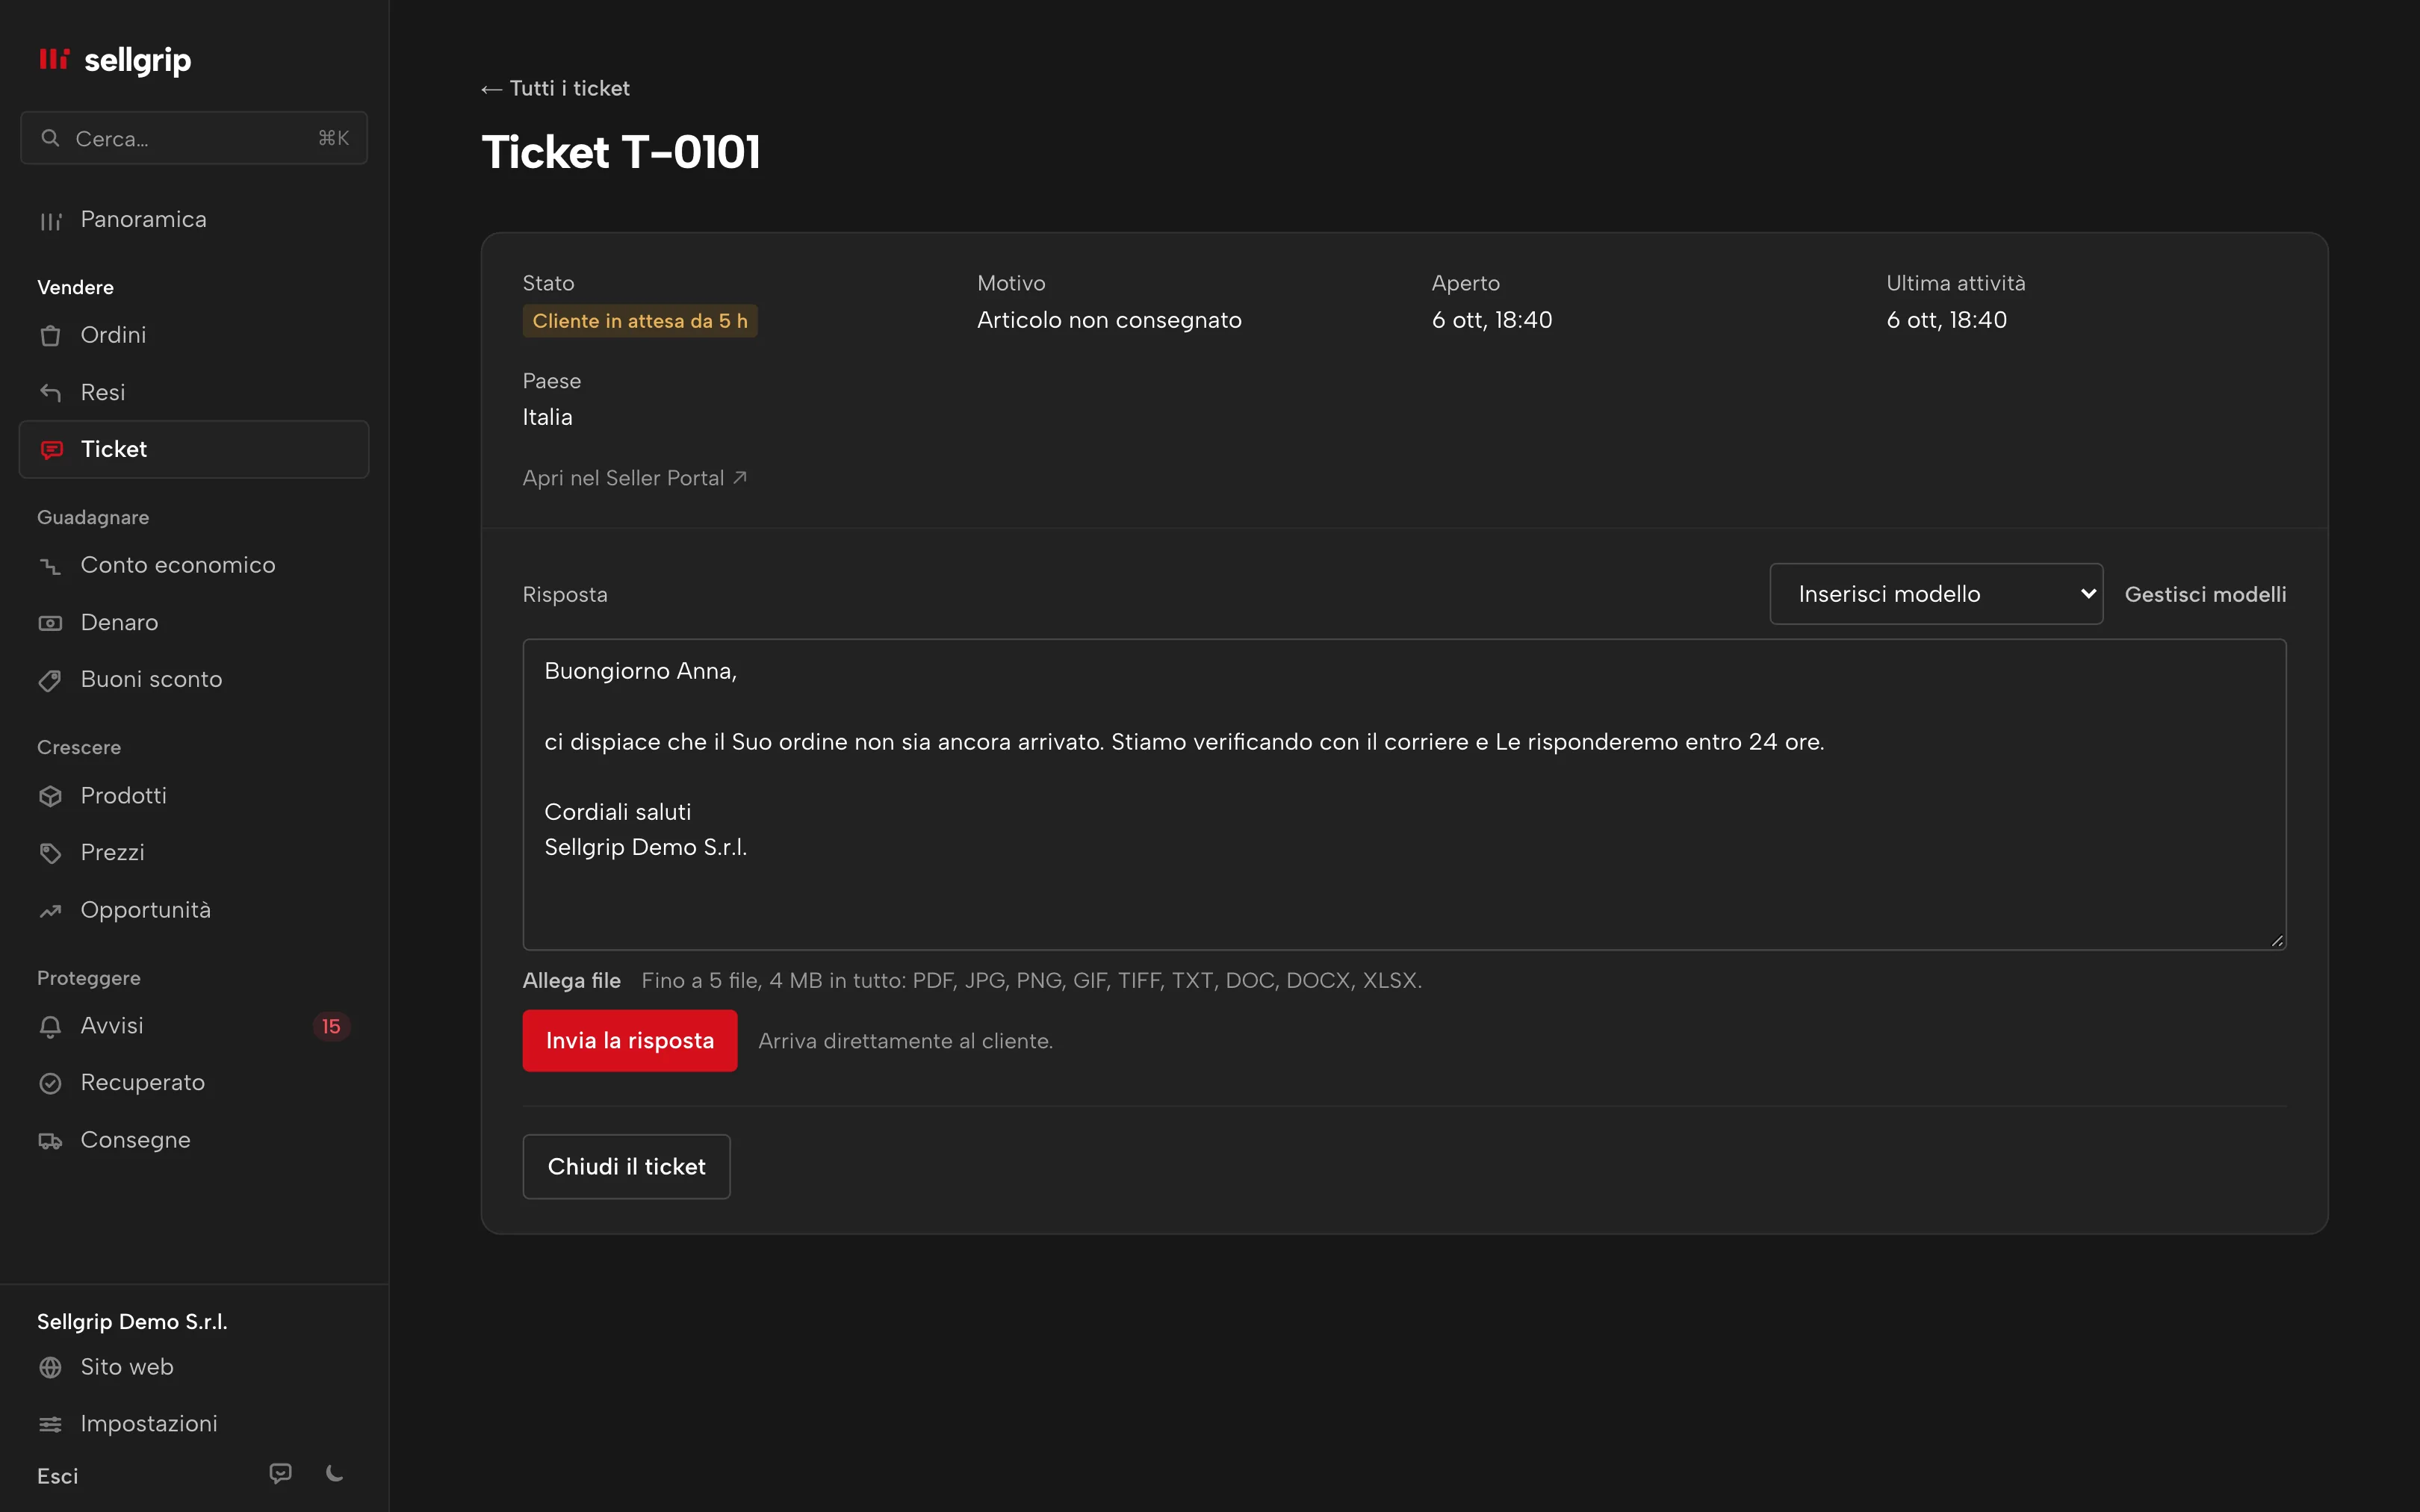Click the Articolo non consegnato value
The image size is (2420, 1512).
coord(1109,320)
